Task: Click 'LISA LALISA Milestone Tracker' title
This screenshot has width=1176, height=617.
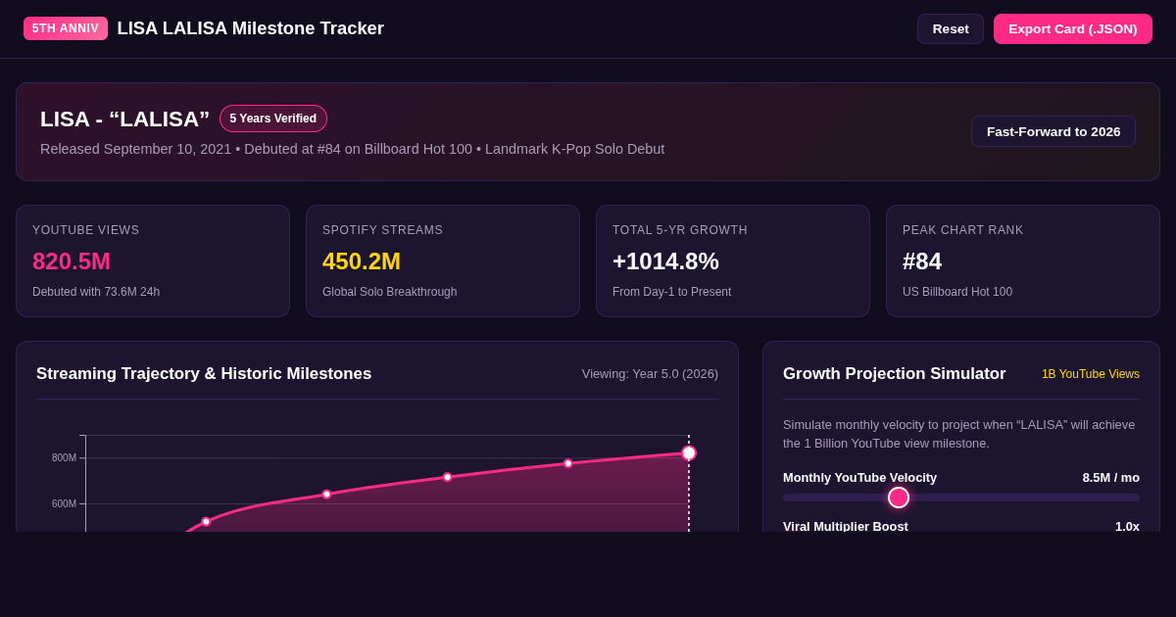Action: coord(251,28)
